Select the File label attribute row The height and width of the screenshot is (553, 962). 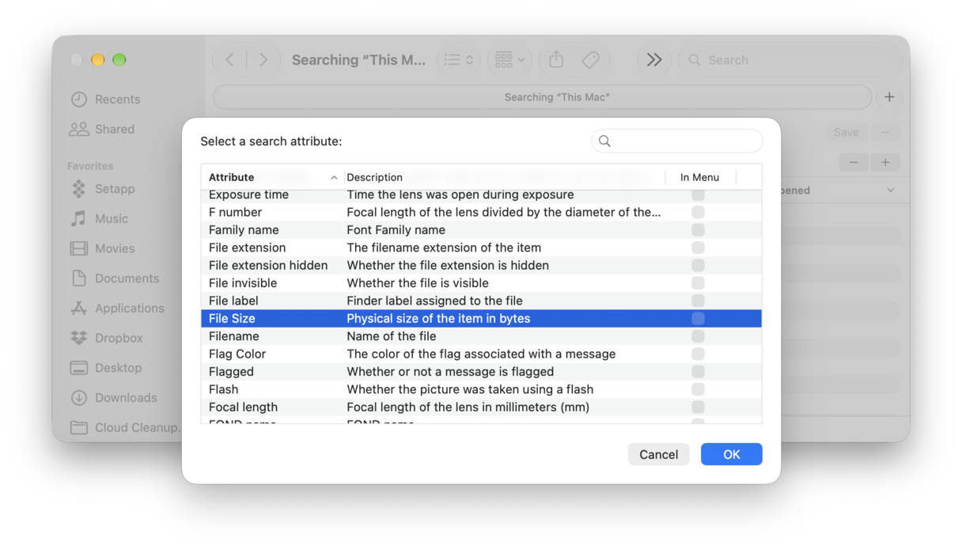[x=481, y=301]
